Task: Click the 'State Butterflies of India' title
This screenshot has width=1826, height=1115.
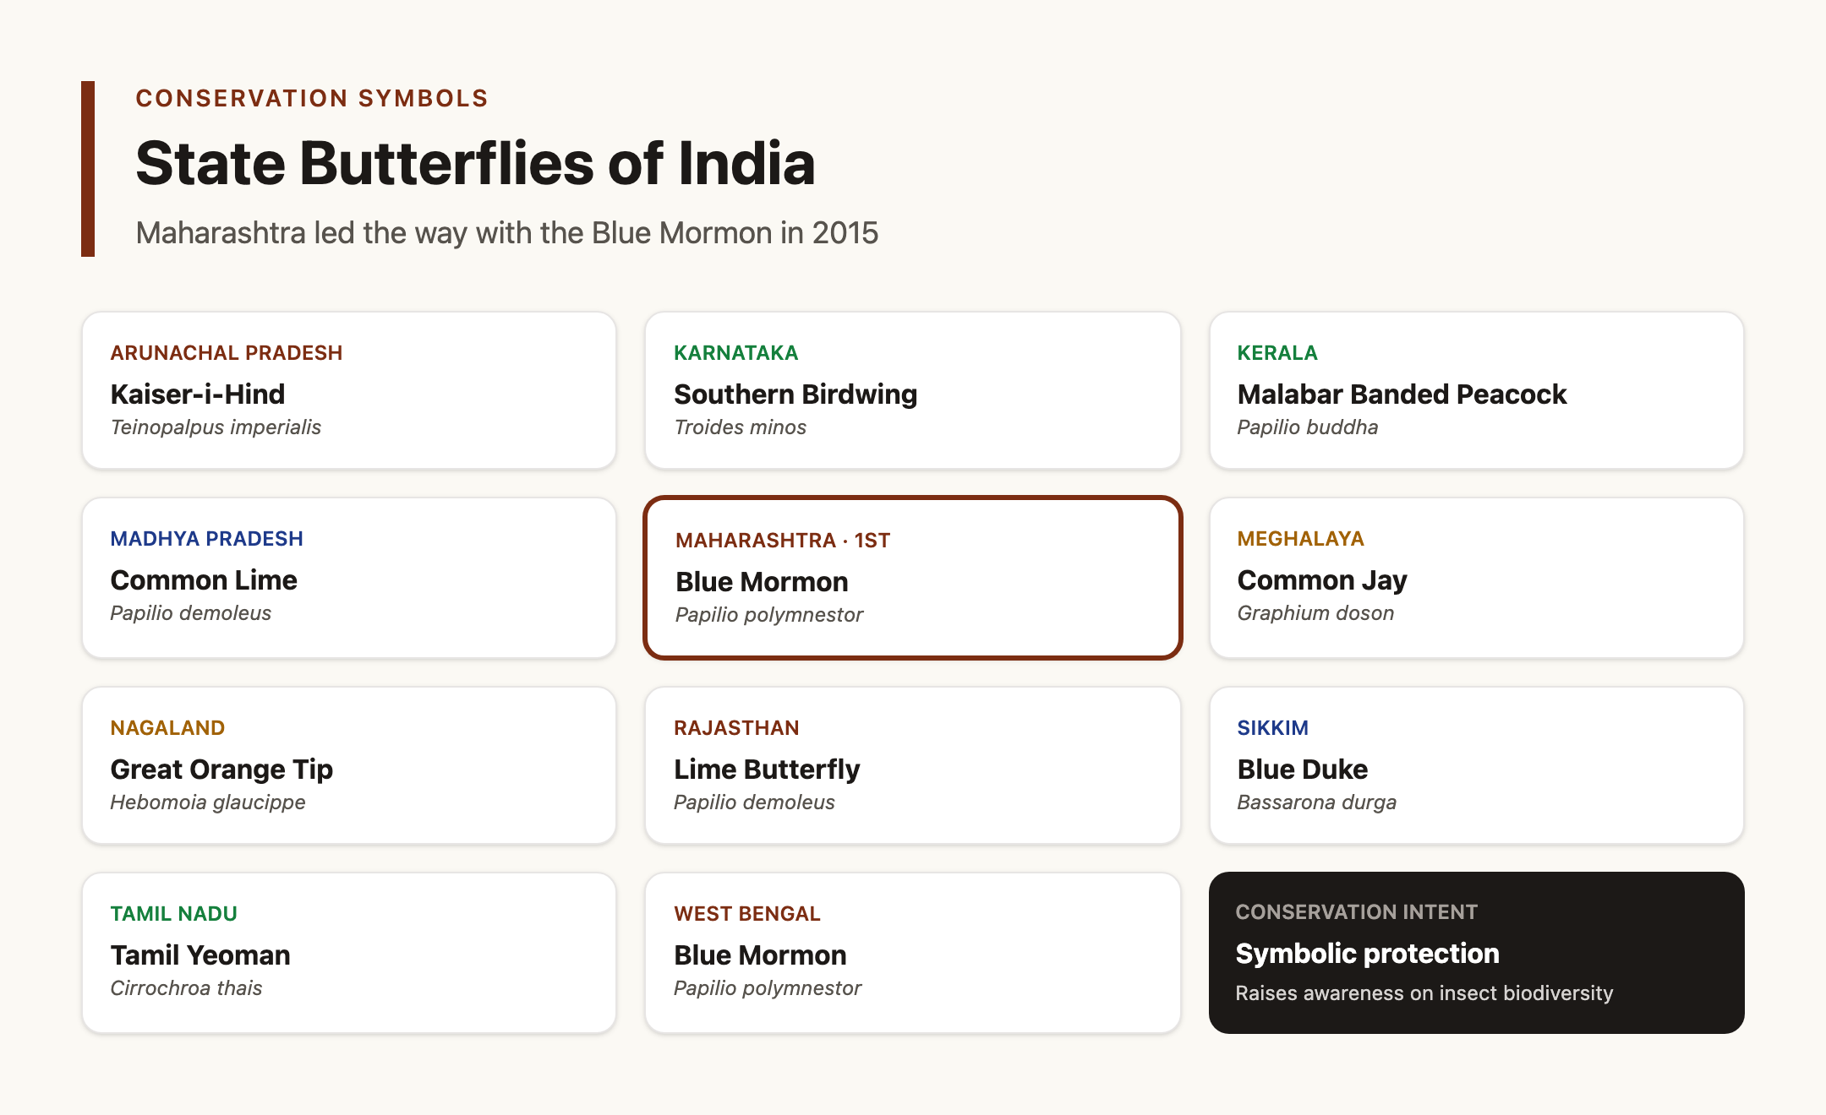Action: (475, 163)
